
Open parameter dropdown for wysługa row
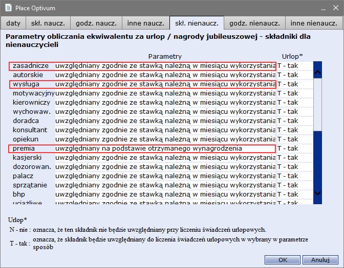click(165, 84)
